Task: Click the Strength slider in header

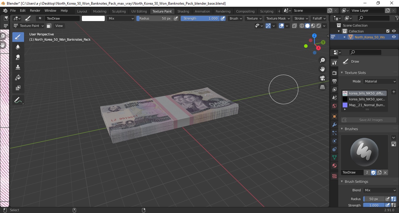Action: 200,18
